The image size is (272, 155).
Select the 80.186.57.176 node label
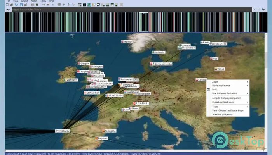pos(218,44)
